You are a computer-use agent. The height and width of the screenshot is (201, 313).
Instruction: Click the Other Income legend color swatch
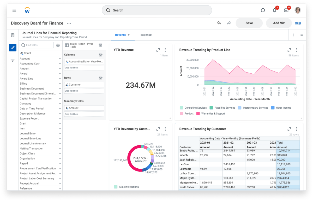(x=272, y=108)
